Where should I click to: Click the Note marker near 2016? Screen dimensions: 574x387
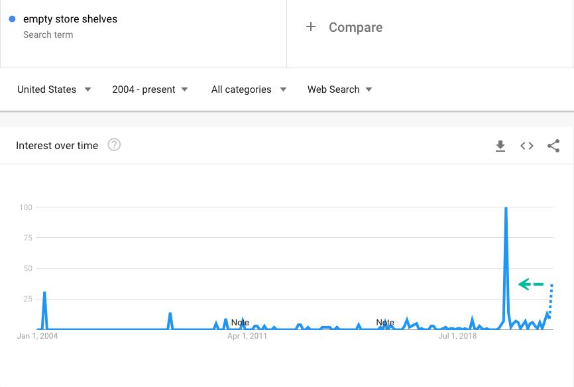pos(385,323)
